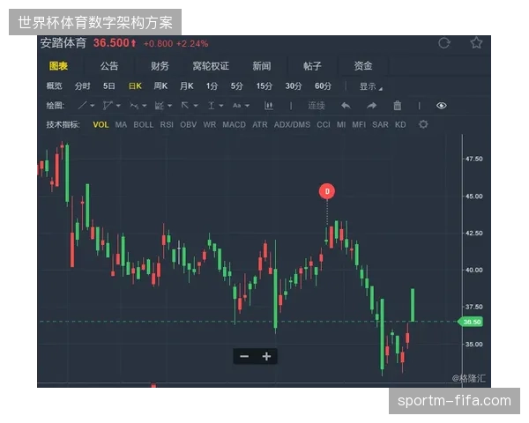Toggle the WR indicator

tap(210, 125)
